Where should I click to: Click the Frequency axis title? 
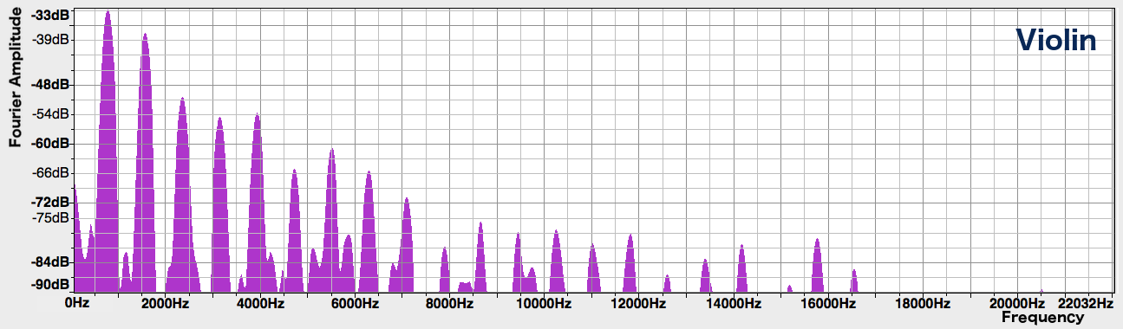point(1043,318)
